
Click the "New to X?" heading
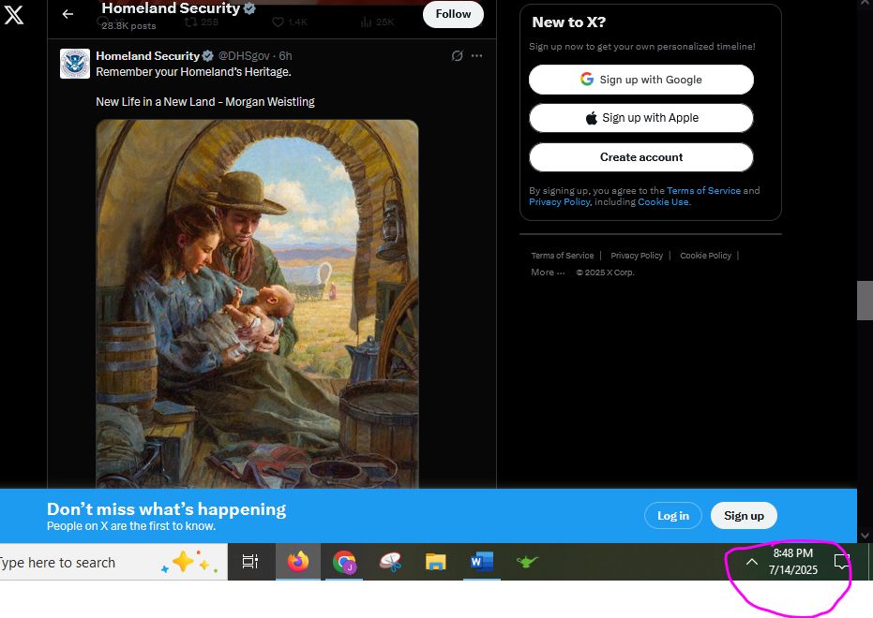pyautogui.click(x=568, y=22)
